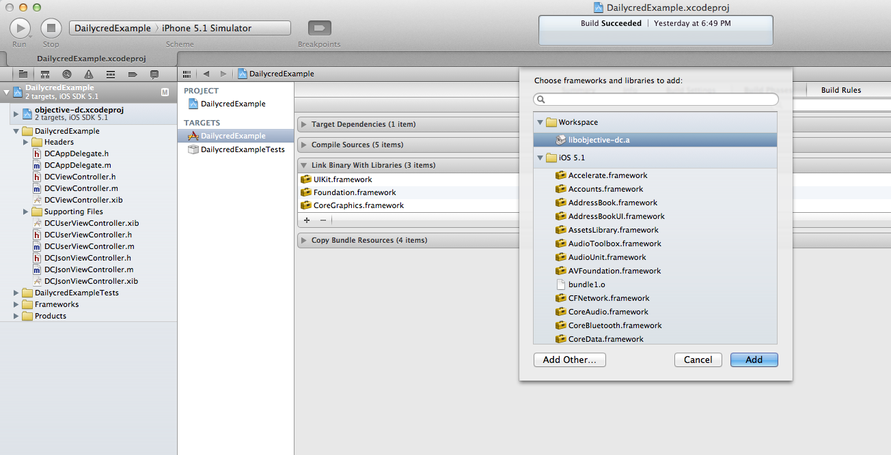Click the frameworks search field

[656, 100]
